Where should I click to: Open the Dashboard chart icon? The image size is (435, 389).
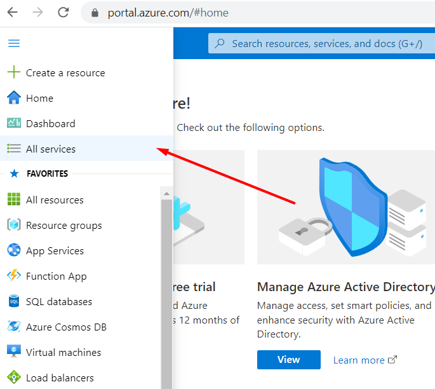tap(14, 123)
